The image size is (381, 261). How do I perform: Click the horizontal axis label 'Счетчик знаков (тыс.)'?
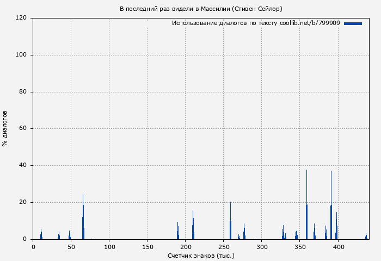tap(201, 255)
